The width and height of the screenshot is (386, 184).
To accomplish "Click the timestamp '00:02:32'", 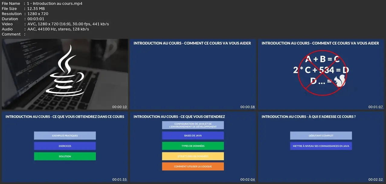I will tap(375, 180).
